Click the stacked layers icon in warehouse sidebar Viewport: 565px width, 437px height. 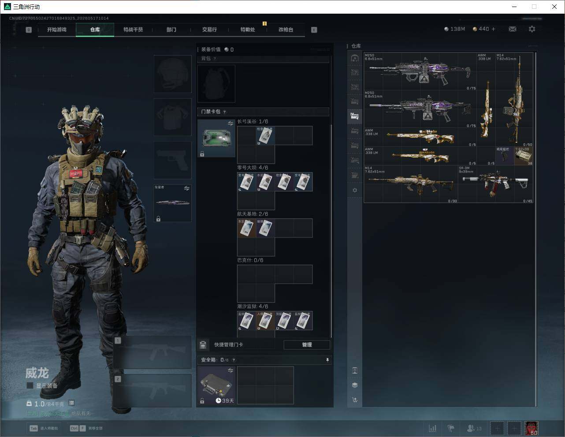(x=355, y=385)
